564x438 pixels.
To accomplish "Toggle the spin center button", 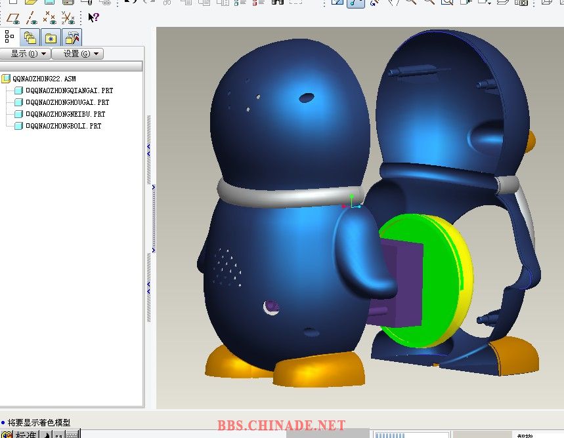I will click(x=355, y=3).
